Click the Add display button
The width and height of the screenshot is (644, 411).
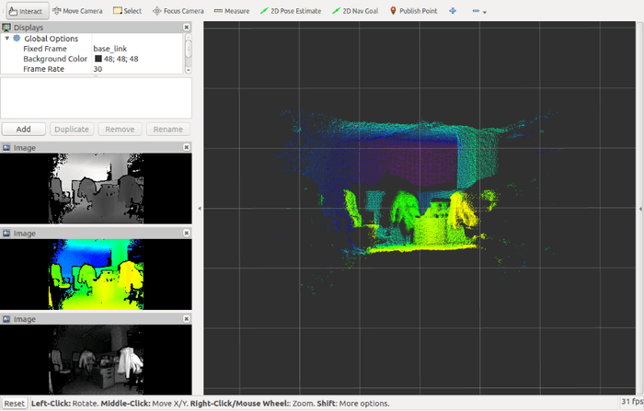click(24, 130)
